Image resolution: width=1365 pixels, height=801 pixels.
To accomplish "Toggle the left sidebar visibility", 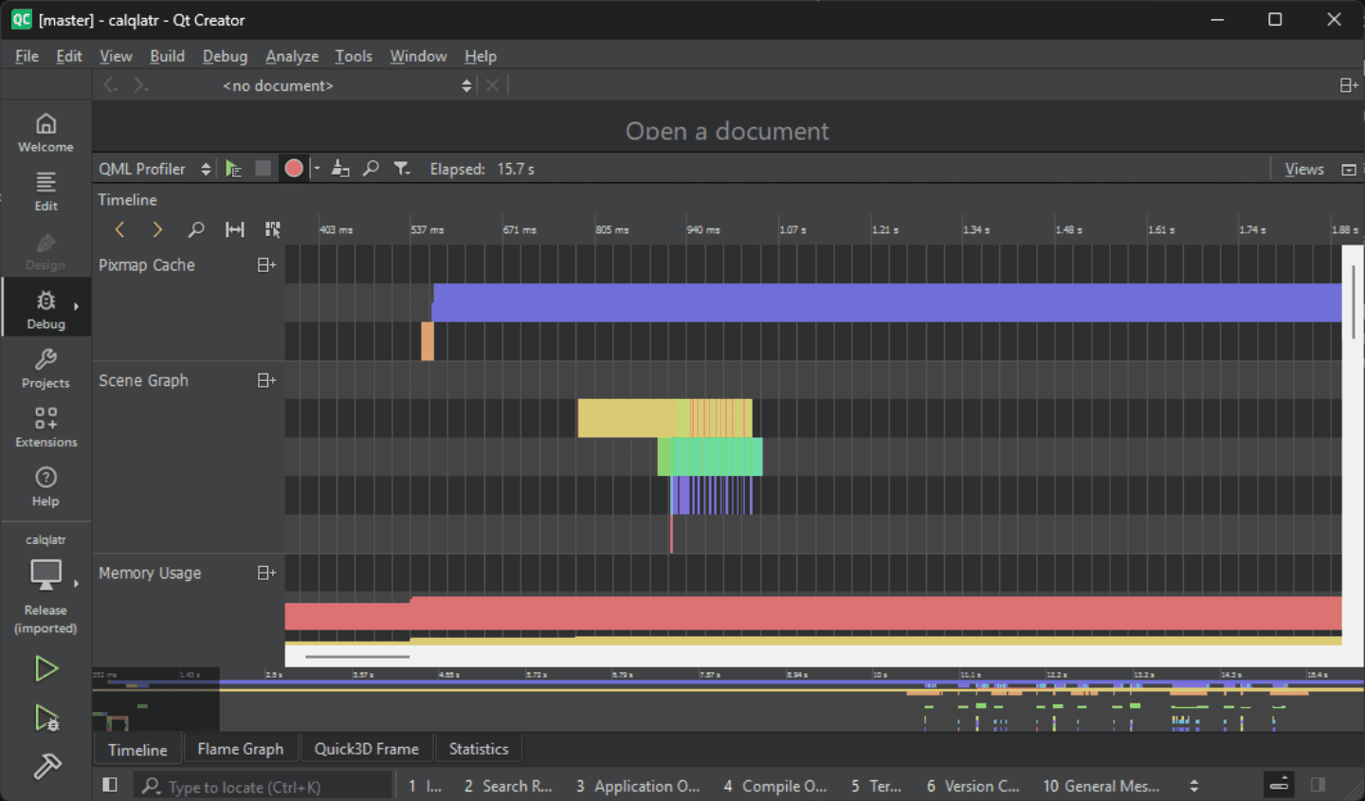I will click(x=110, y=785).
